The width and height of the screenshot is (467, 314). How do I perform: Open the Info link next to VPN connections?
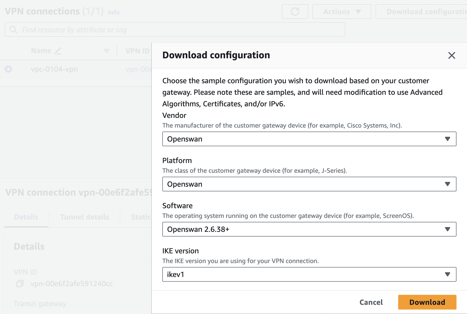[114, 12]
